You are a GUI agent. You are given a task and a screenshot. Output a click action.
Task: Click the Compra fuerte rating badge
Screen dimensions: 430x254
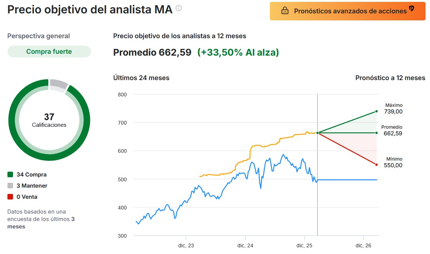pos(49,52)
